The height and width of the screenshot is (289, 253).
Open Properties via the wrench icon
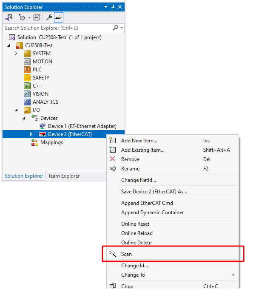click(49, 17)
